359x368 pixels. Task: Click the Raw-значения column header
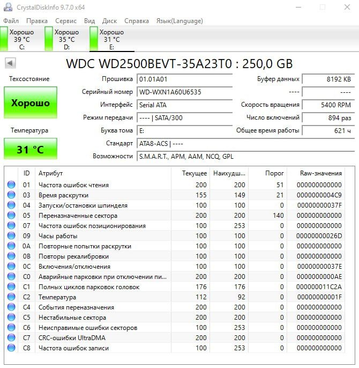click(x=321, y=173)
